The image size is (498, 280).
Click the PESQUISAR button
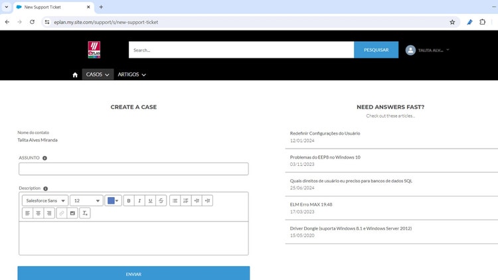tap(376, 50)
